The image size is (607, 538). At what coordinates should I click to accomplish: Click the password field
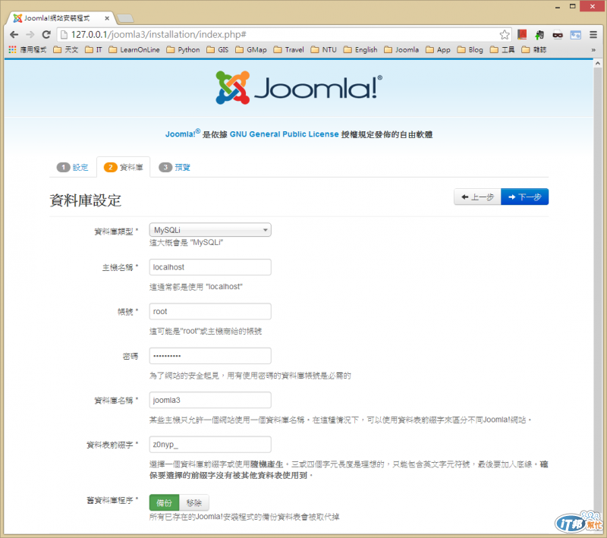(210, 356)
